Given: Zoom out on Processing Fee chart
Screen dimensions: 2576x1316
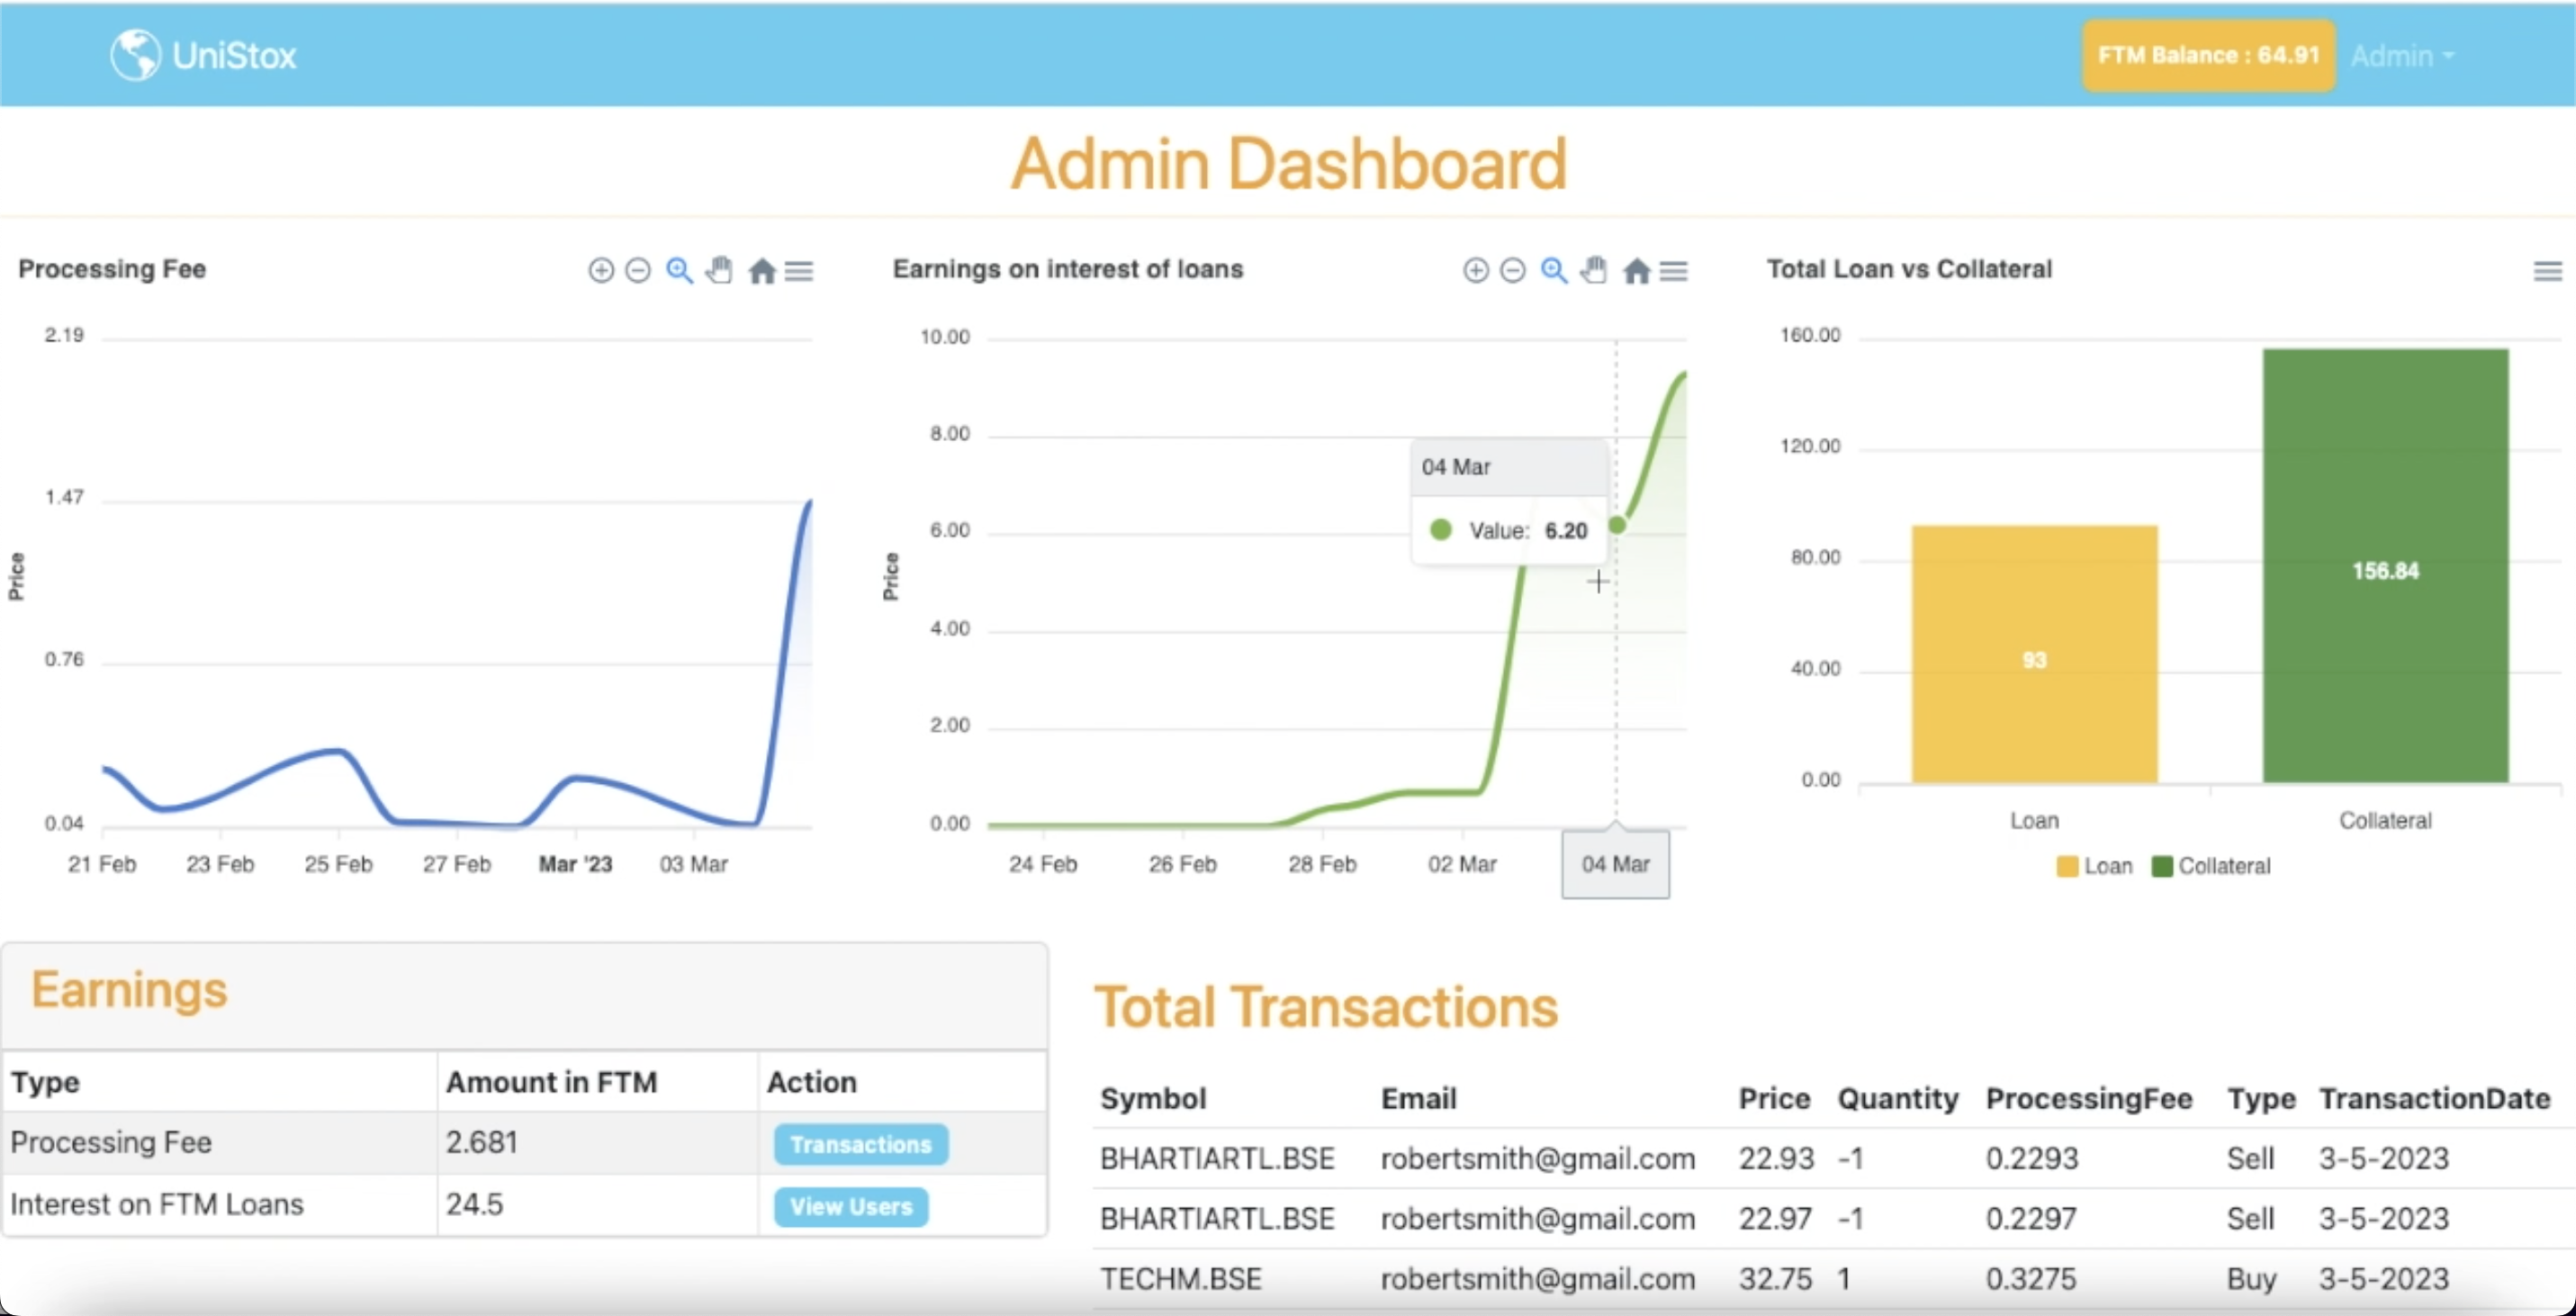Looking at the screenshot, I should tap(638, 271).
